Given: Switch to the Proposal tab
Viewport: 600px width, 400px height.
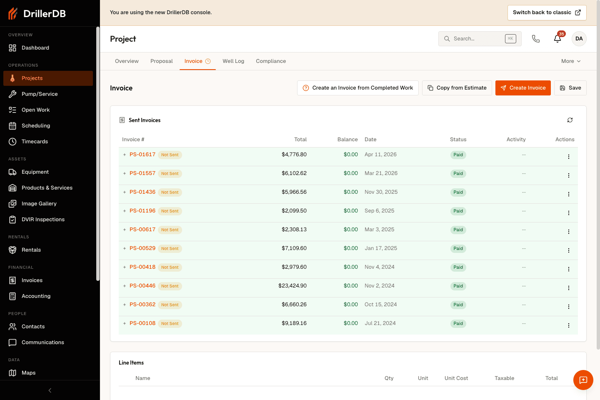Looking at the screenshot, I should click(162, 61).
